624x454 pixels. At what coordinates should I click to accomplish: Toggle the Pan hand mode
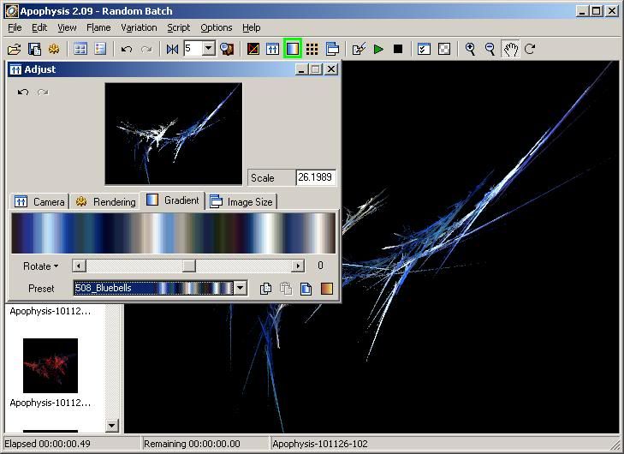point(510,50)
